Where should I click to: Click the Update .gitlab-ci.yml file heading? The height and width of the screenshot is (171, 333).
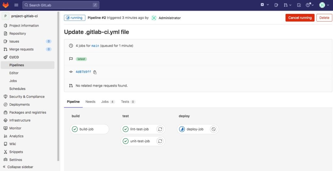coord(96,32)
